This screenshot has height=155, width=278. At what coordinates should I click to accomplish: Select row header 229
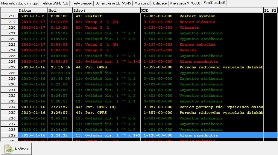[9, 78]
